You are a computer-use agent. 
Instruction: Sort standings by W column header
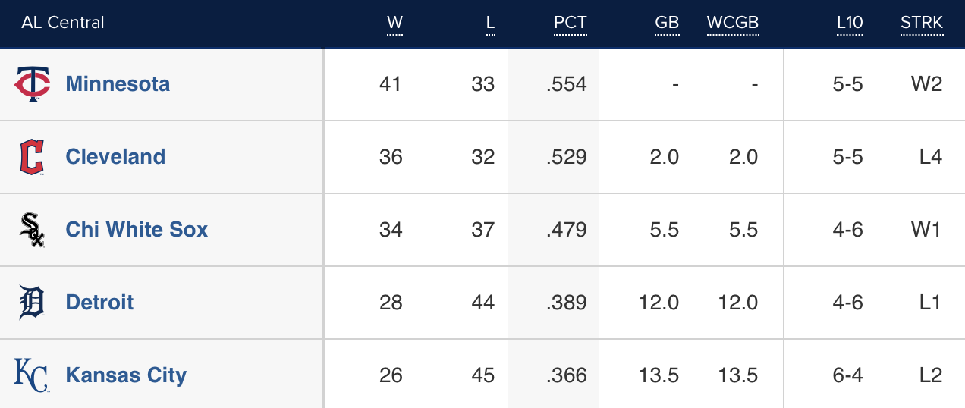pos(394,23)
